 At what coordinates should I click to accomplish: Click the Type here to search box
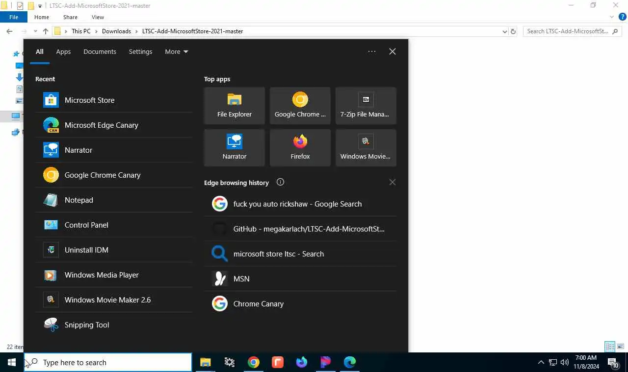108,362
